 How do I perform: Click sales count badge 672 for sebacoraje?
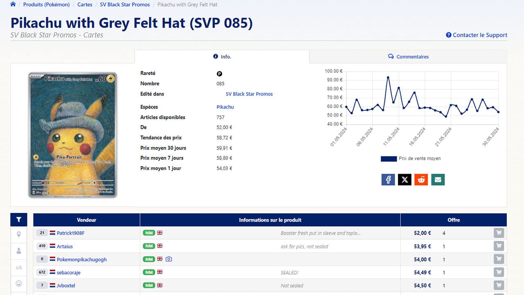[42, 272]
